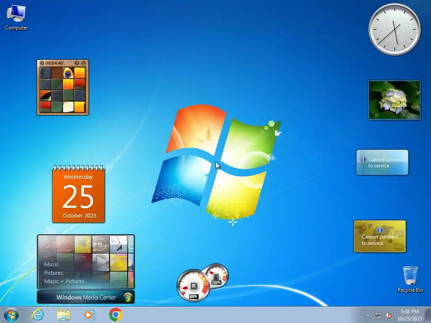This screenshot has height=323, width=431.
Task: Click the small memory usage dial at 26%
Action: (x=217, y=275)
